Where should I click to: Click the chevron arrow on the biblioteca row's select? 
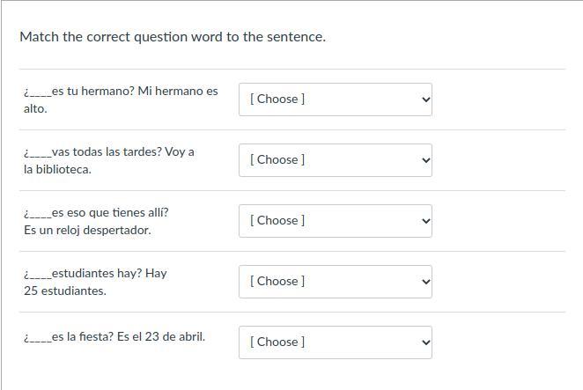(x=426, y=160)
